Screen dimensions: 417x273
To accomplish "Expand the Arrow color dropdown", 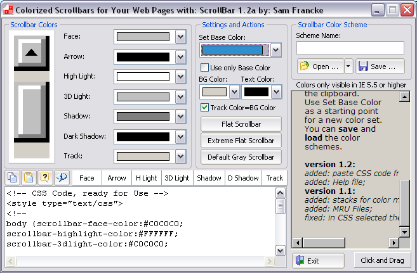I will coord(181,57).
